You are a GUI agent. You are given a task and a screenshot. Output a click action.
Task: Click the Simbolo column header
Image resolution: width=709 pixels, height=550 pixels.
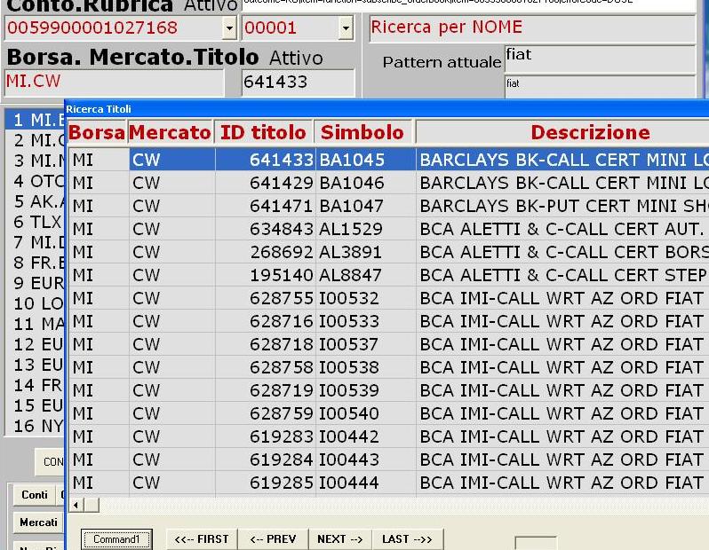(x=363, y=133)
